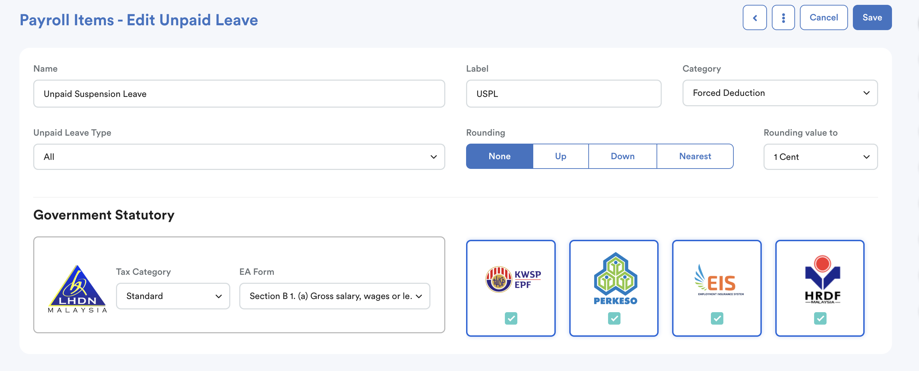The width and height of the screenshot is (919, 371).
Task: Click the page title 'Payroll Items - Edit Unpaid Leave'
Action: [x=139, y=20]
